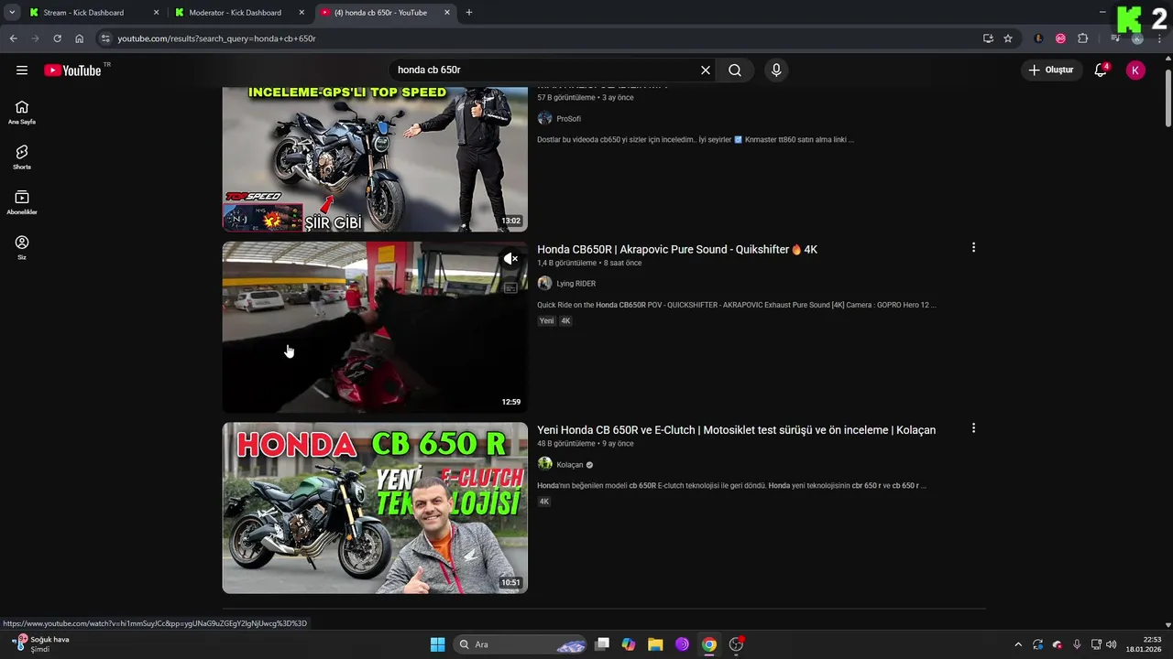Open the Lying RIDER channel link
Viewport: 1173px width, 659px height.
[576, 284]
